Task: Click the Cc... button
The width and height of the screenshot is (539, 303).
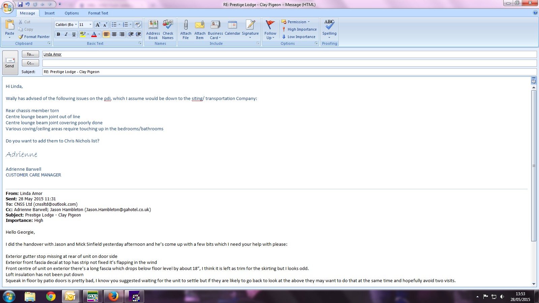Action: coord(30,63)
